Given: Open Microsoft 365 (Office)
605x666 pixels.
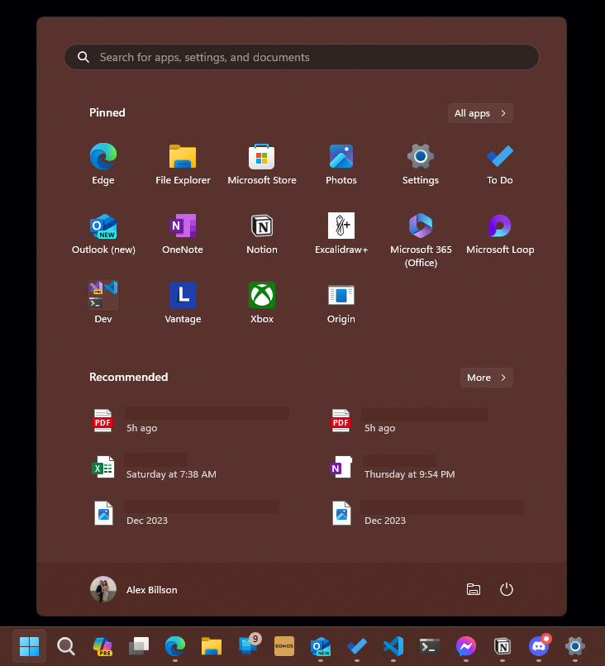Looking at the screenshot, I should pyautogui.click(x=421, y=240).
